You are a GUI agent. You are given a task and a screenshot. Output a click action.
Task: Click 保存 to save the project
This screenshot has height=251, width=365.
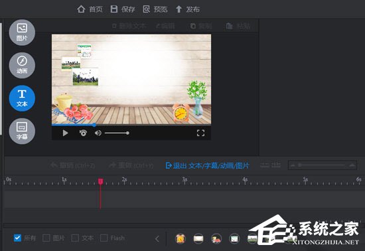tap(123, 9)
